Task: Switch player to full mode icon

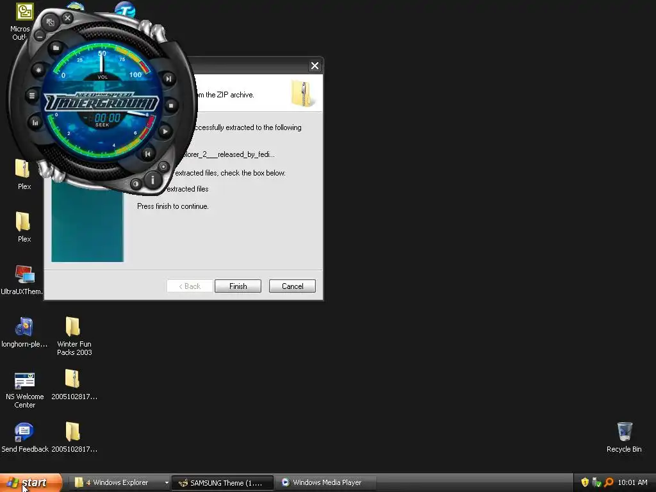Action: (50, 22)
